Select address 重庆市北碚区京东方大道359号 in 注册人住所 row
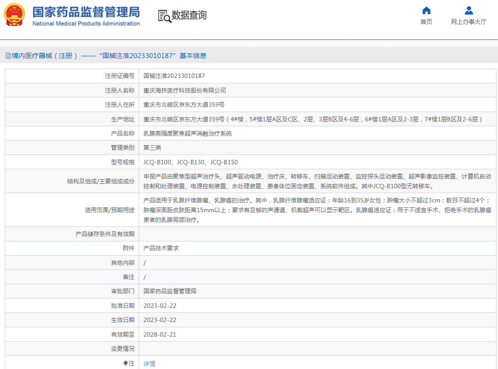The width and height of the screenshot is (498, 369). click(184, 105)
